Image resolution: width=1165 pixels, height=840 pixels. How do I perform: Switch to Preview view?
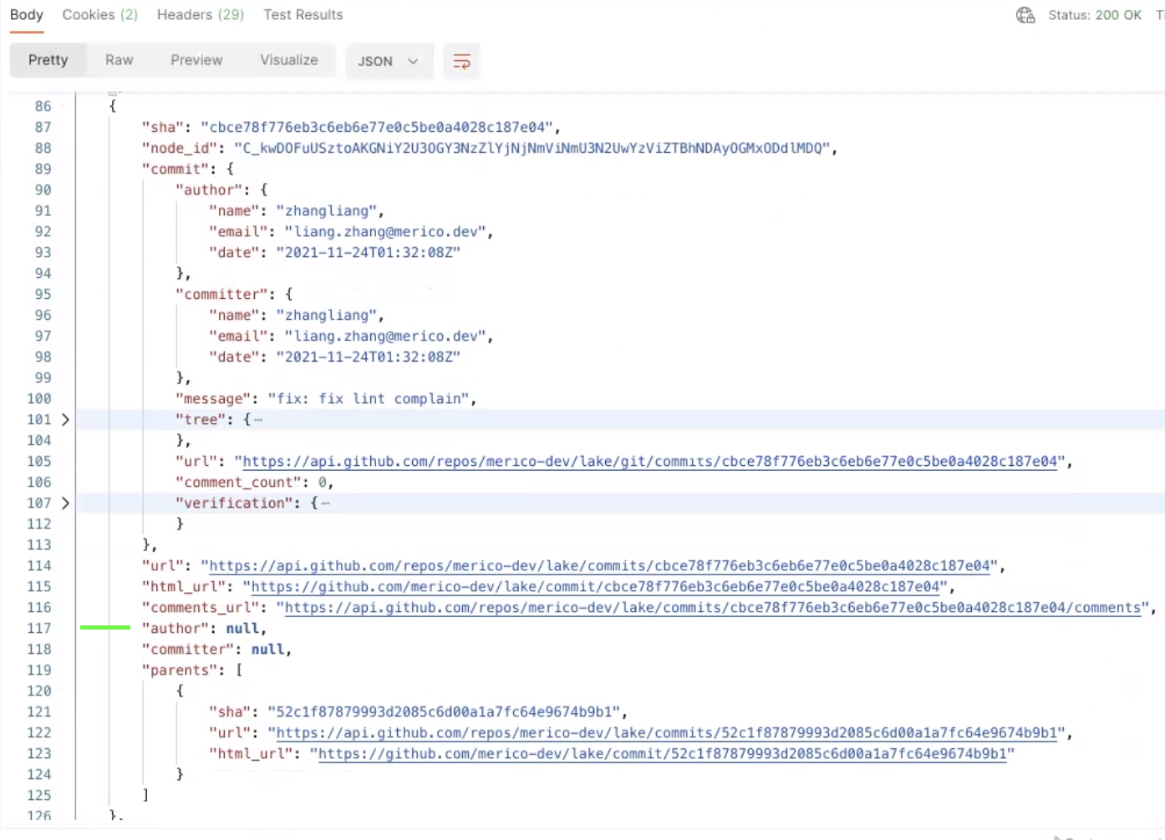[x=196, y=60]
